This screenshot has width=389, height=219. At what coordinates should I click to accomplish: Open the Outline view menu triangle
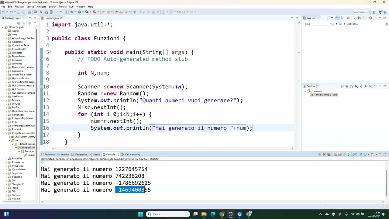pyautogui.click(x=375, y=86)
